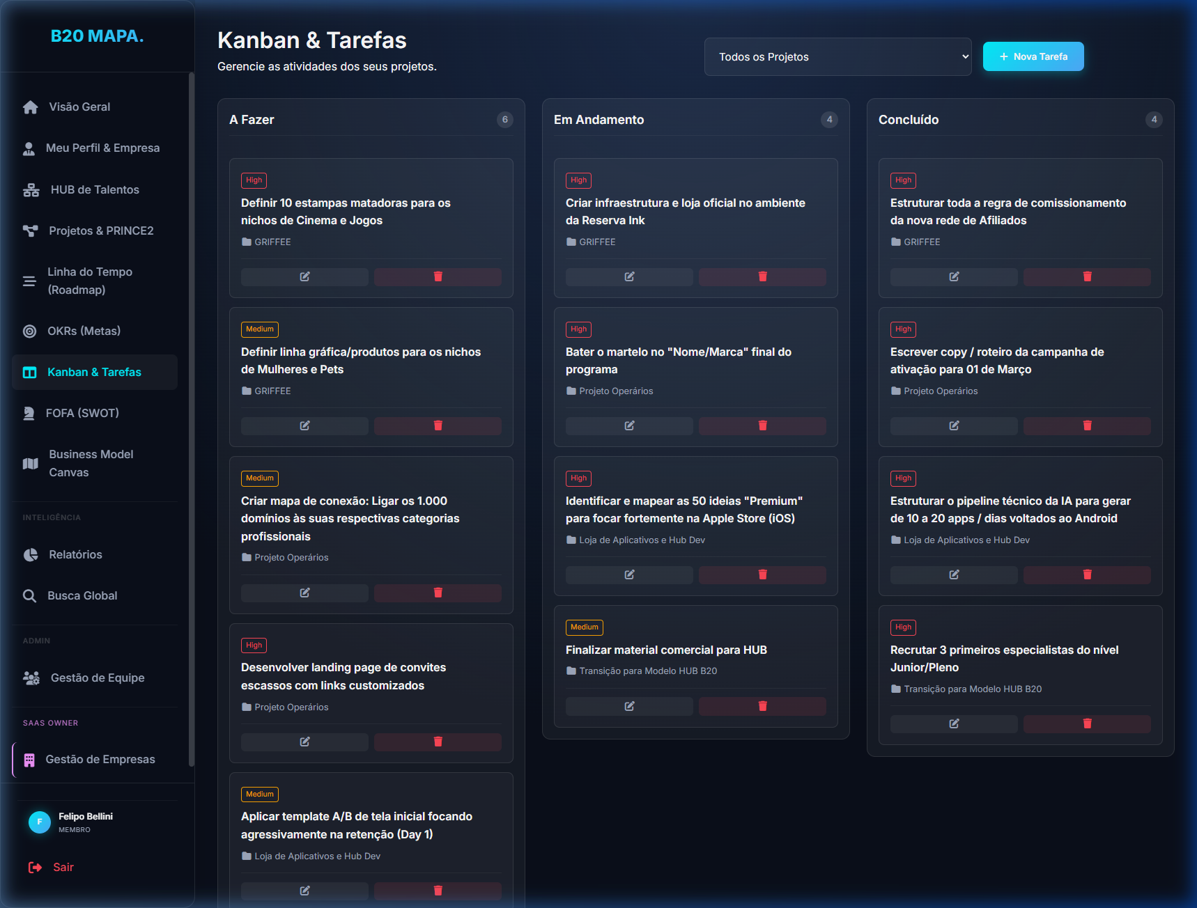Open HUB de Talentos page
Image resolution: width=1197 pixels, height=908 pixels.
click(95, 189)
